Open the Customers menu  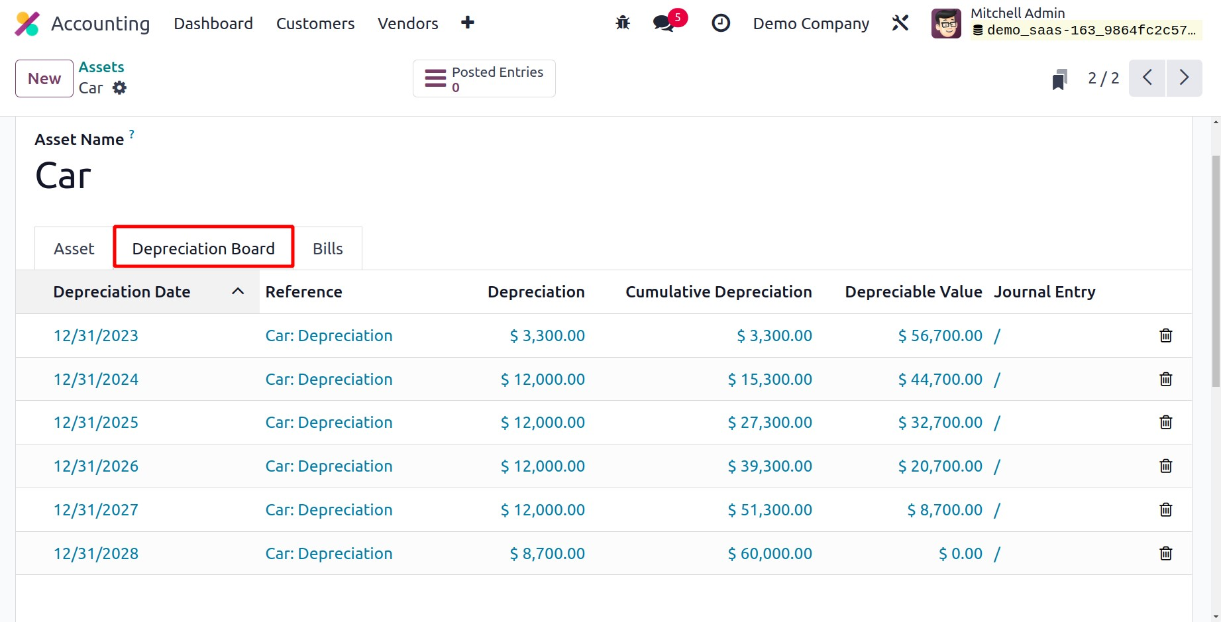(x=315, y=24)
